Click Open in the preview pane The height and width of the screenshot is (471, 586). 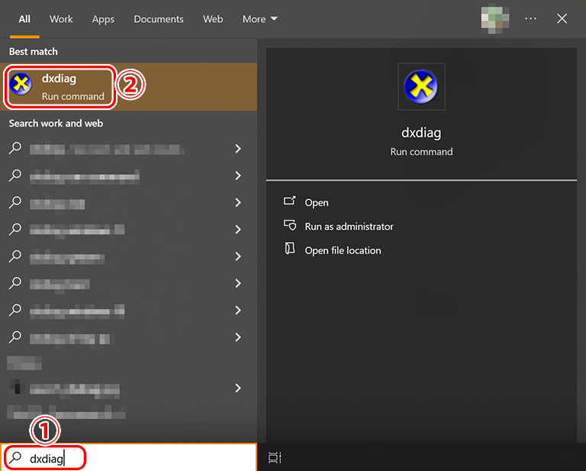click(x=316, y=202)
